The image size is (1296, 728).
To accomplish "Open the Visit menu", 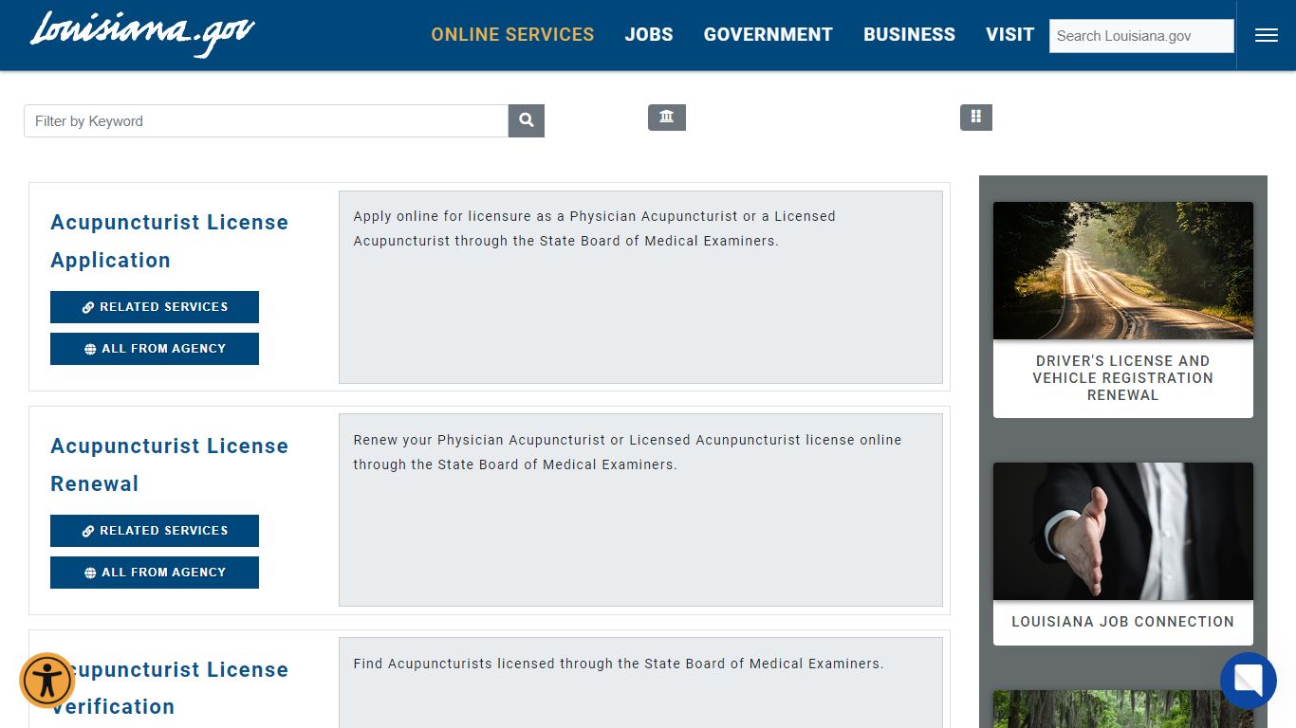I will coord(1009,35).
